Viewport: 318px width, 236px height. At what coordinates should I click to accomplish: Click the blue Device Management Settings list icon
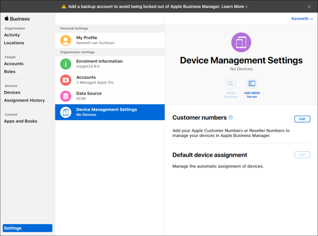[x=65, y=112]
